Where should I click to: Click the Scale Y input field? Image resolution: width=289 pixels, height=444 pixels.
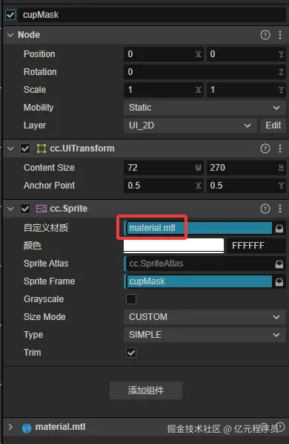coord(246,90)
